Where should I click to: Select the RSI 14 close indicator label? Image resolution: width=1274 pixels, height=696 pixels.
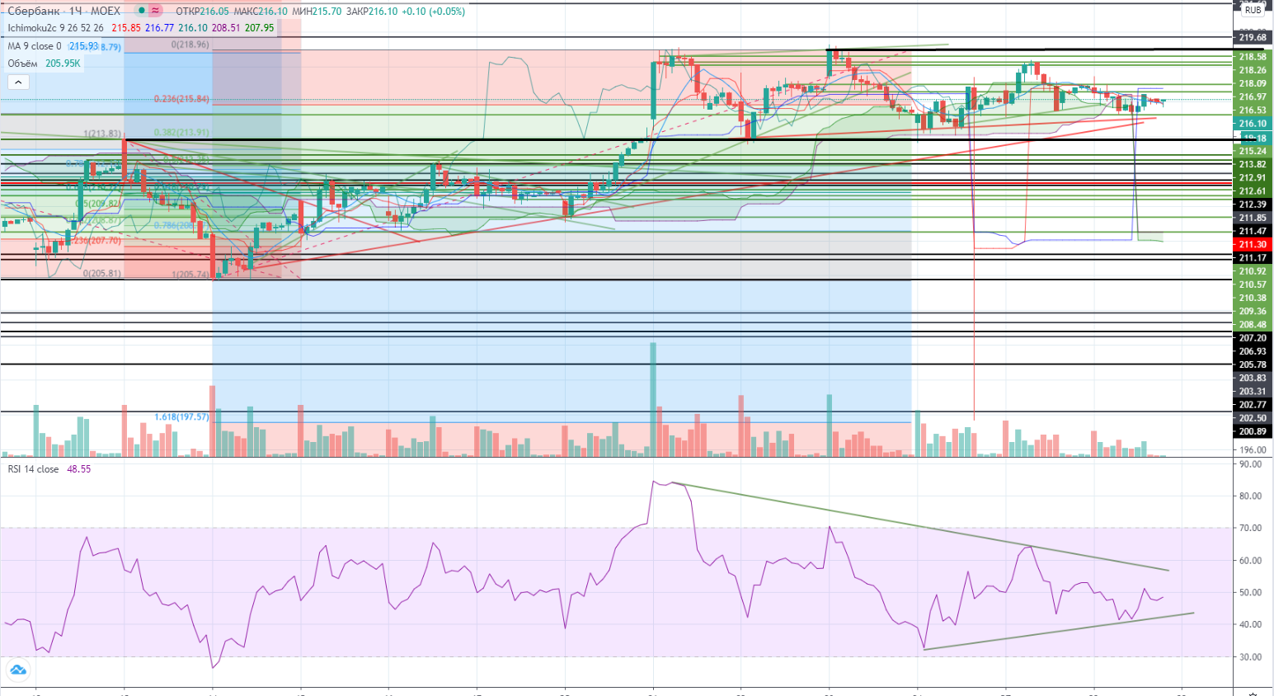tap(33, 469)
